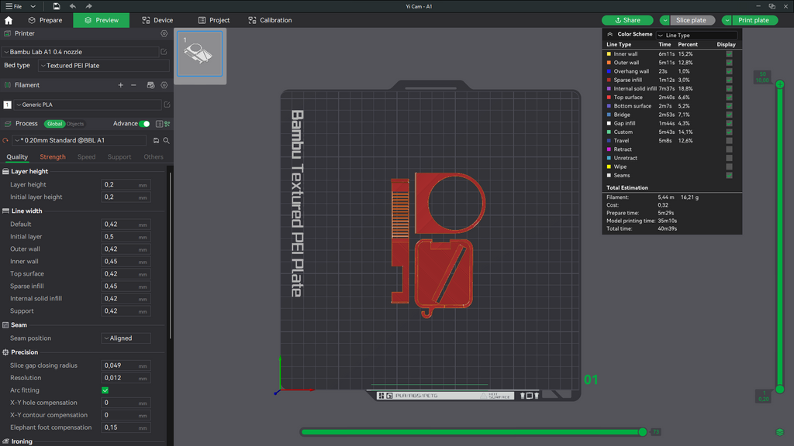Screen dimensions: 794x446
Task: Toggle the Advance switch
Action: point(145,124)
